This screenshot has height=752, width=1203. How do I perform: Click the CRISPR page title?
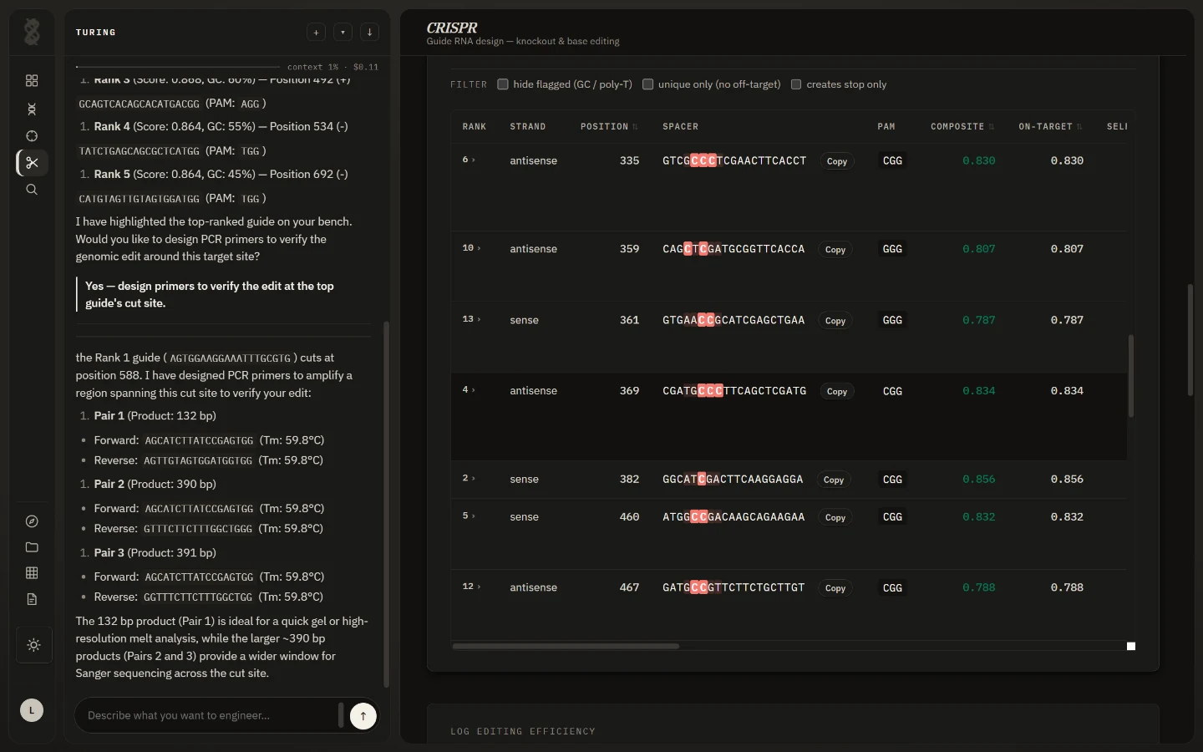[x=452, y=28]
